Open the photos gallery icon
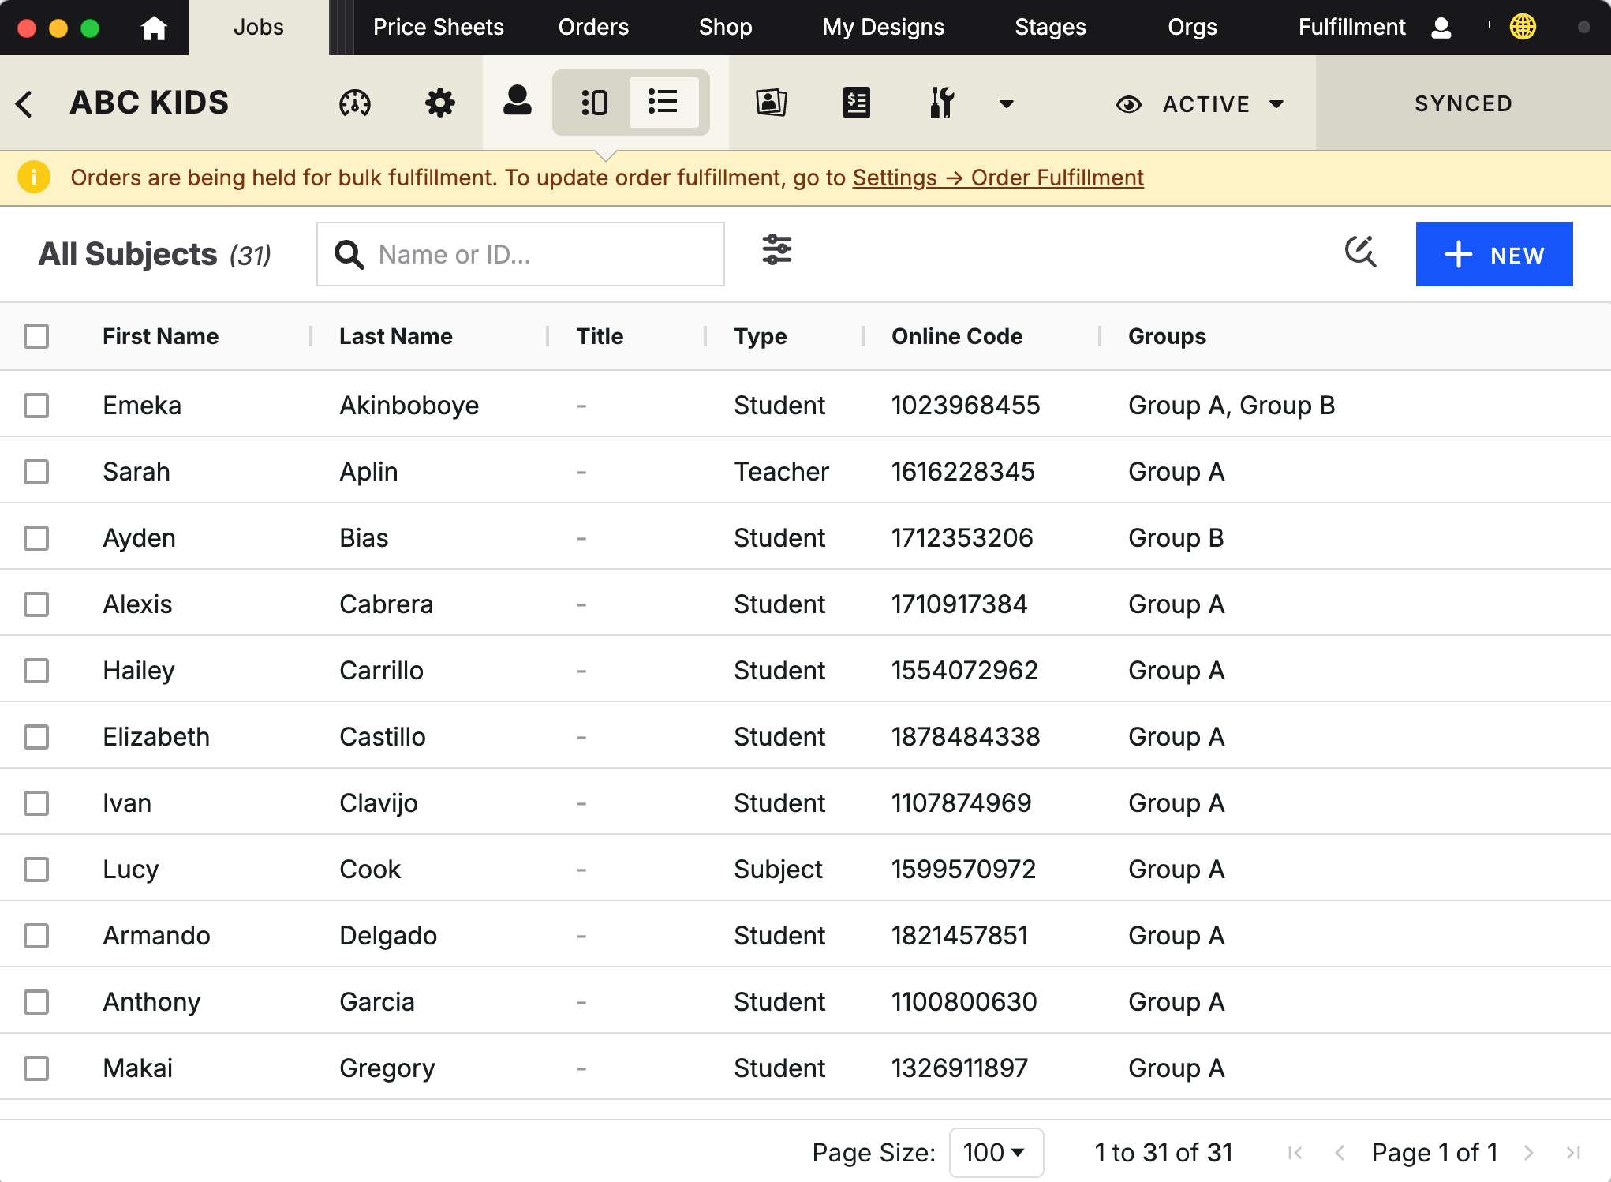The height and width of the screenshot is (1182, 1611). coord(771,103)
